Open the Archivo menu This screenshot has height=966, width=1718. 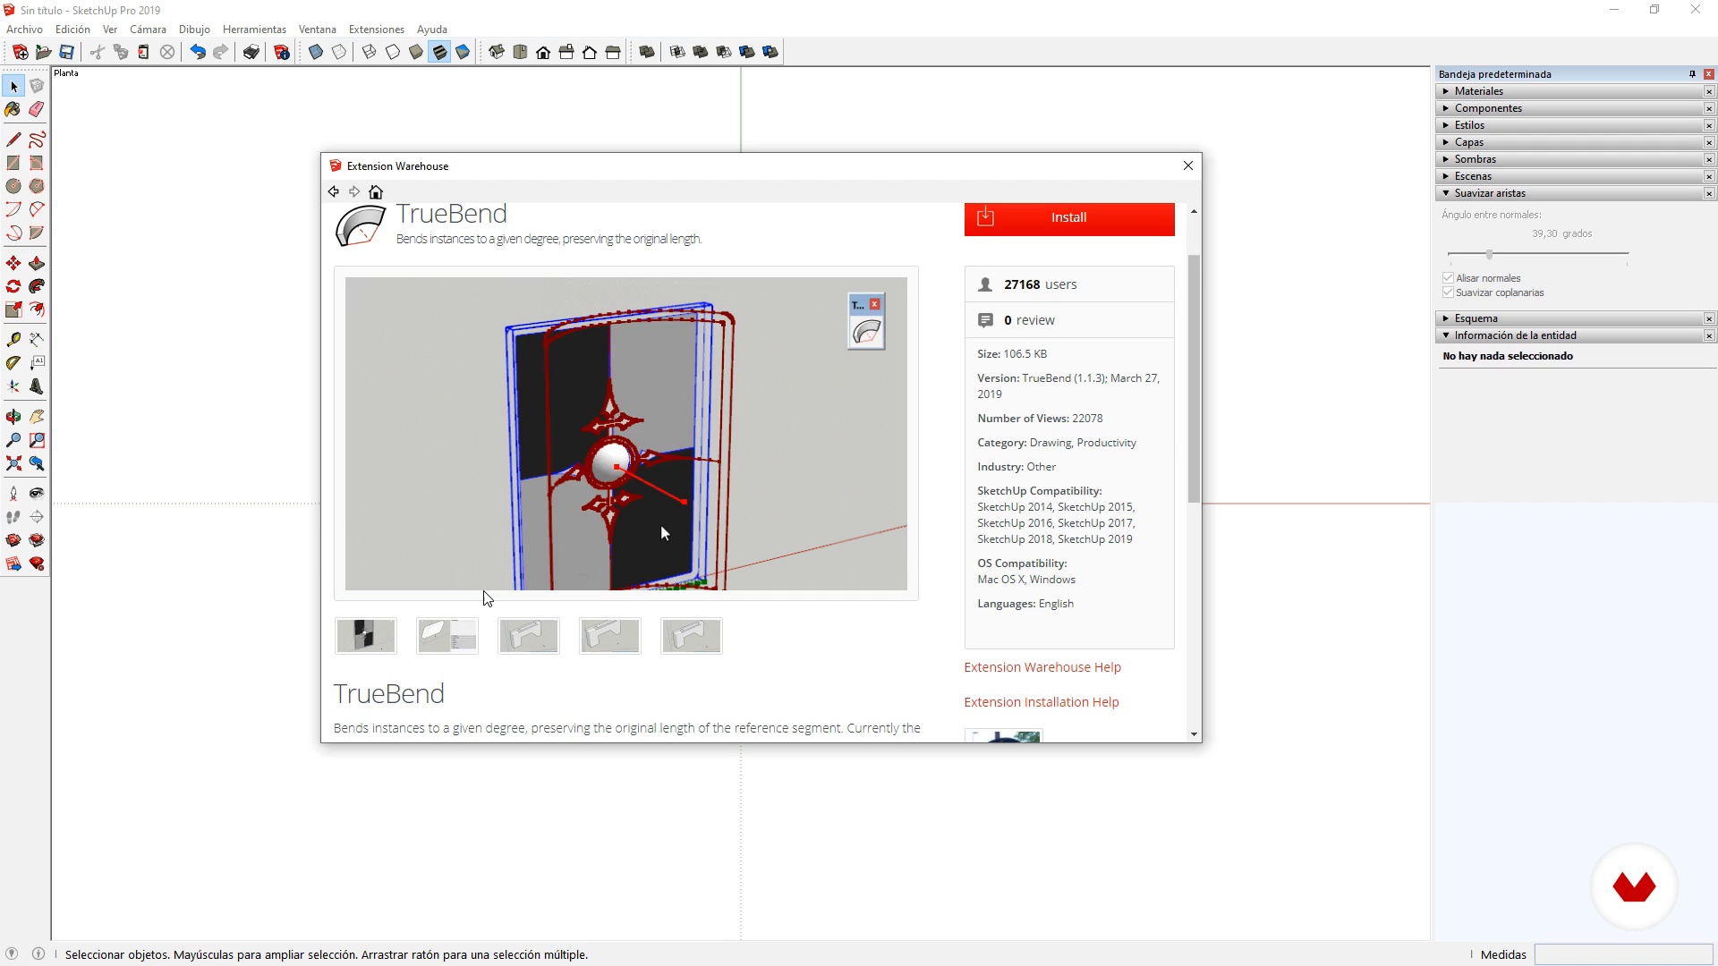24,30
